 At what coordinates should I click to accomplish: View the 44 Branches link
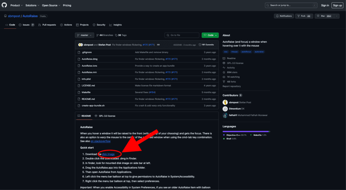coord(105,35)
